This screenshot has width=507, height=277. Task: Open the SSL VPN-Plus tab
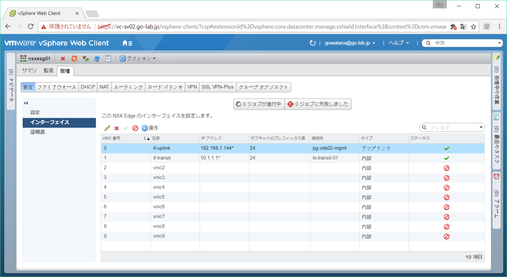[x=218, y=87]
